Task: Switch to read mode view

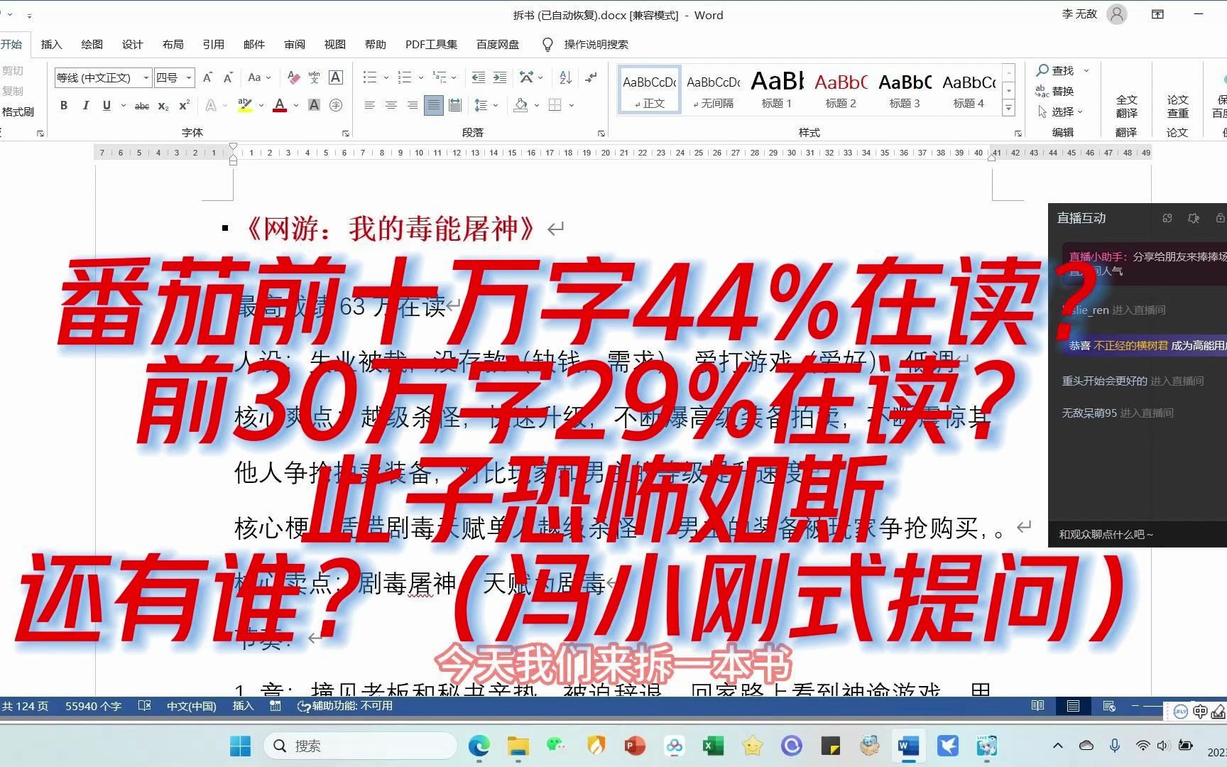Action: [x=1037, y=706]
